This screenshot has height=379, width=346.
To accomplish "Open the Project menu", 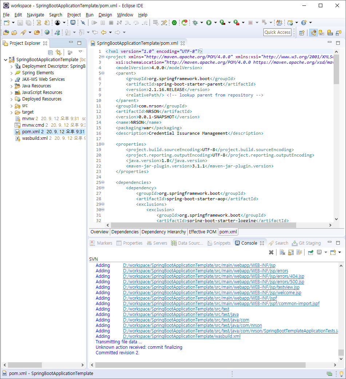I will tap(74, 15).
